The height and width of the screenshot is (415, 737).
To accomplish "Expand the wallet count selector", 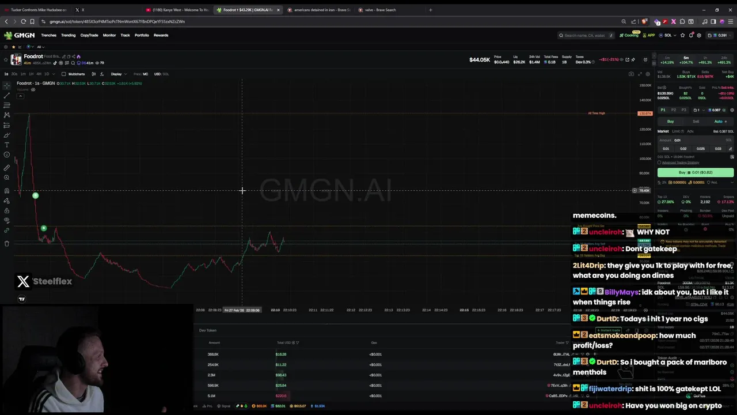I will click(700, 110).
